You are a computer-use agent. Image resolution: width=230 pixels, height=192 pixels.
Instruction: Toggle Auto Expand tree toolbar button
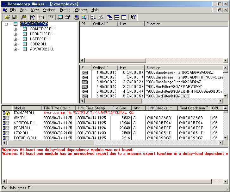click(32, 17)
